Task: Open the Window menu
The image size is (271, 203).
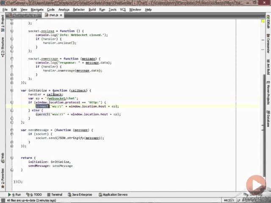Action: click(x=135, y=10)
